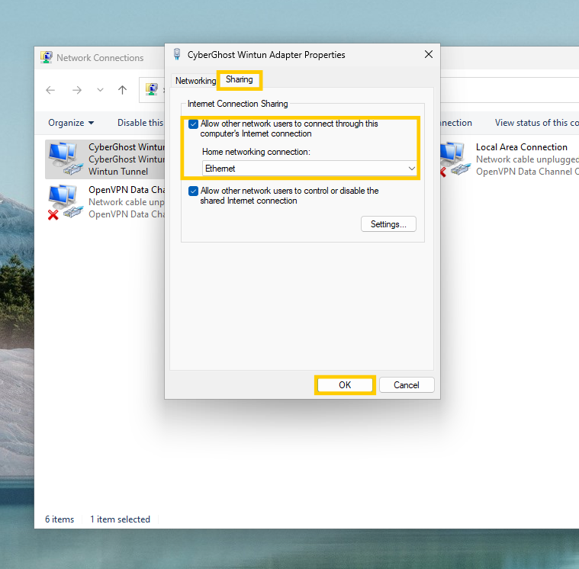Screen dimensions: 579x569
Task: Go forward in Network Connections window
Action: pyautogui.click(x=77, y=90)
